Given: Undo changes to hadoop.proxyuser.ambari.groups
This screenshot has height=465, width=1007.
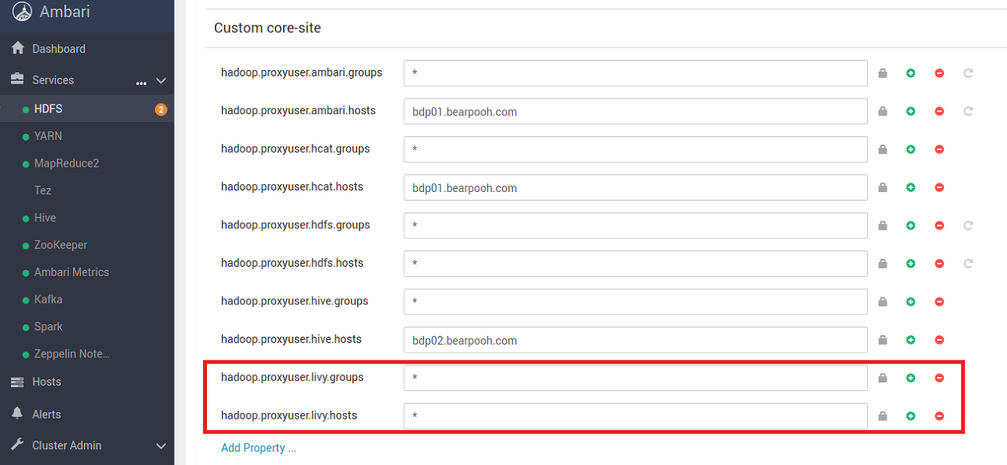Looking at the screenshot, I should pyautogui.click(x=968, y=73).
